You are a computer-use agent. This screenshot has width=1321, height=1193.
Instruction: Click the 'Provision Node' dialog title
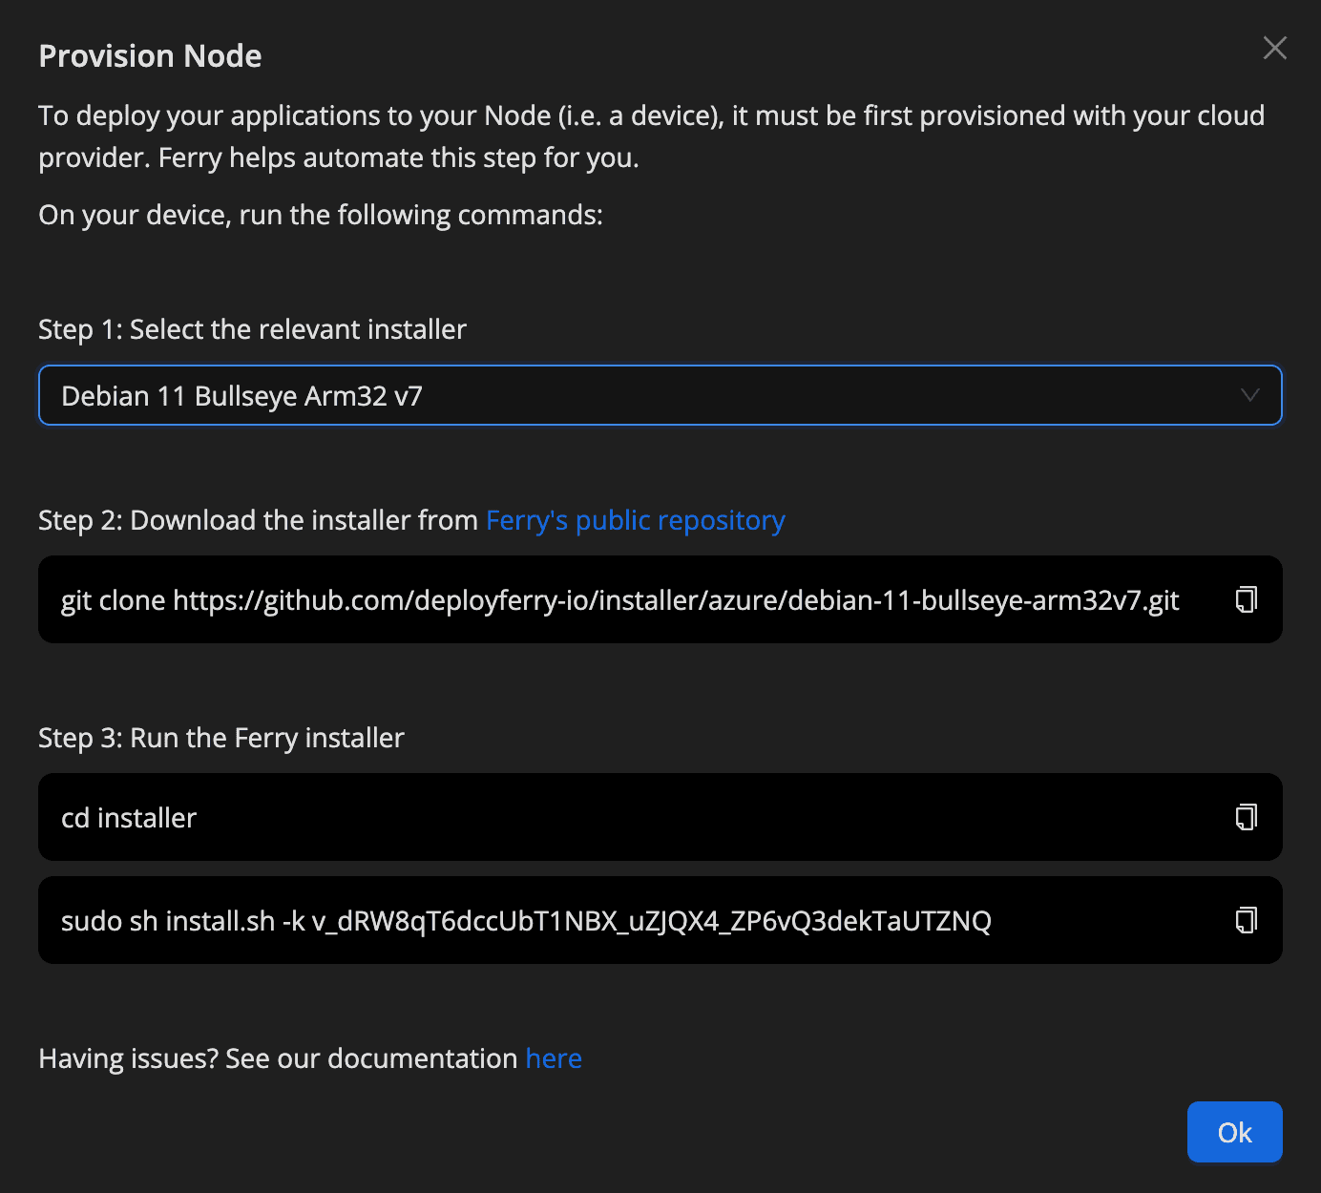coord(151,56)
